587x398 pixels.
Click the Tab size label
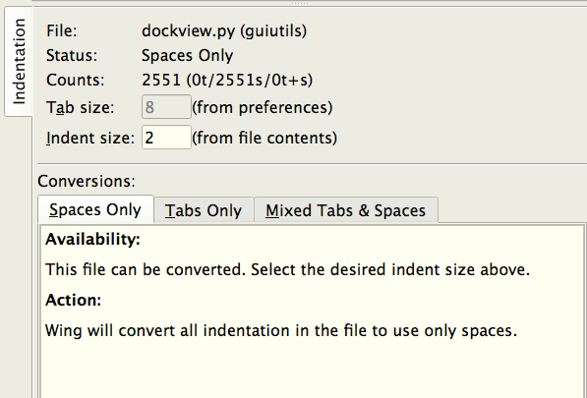[x=80, y=108]
